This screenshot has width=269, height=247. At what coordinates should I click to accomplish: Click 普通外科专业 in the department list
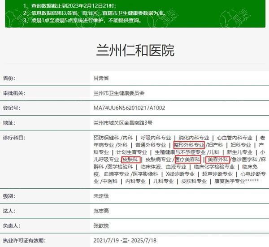[151, 145]
